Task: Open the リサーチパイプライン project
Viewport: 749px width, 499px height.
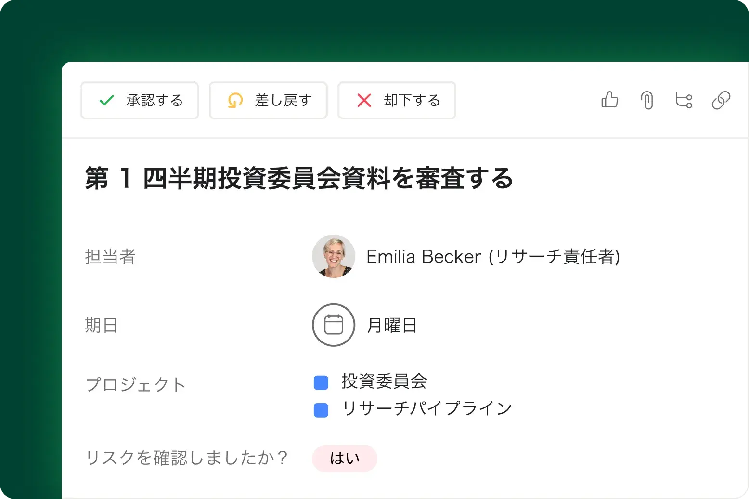Action: point(426,408)
